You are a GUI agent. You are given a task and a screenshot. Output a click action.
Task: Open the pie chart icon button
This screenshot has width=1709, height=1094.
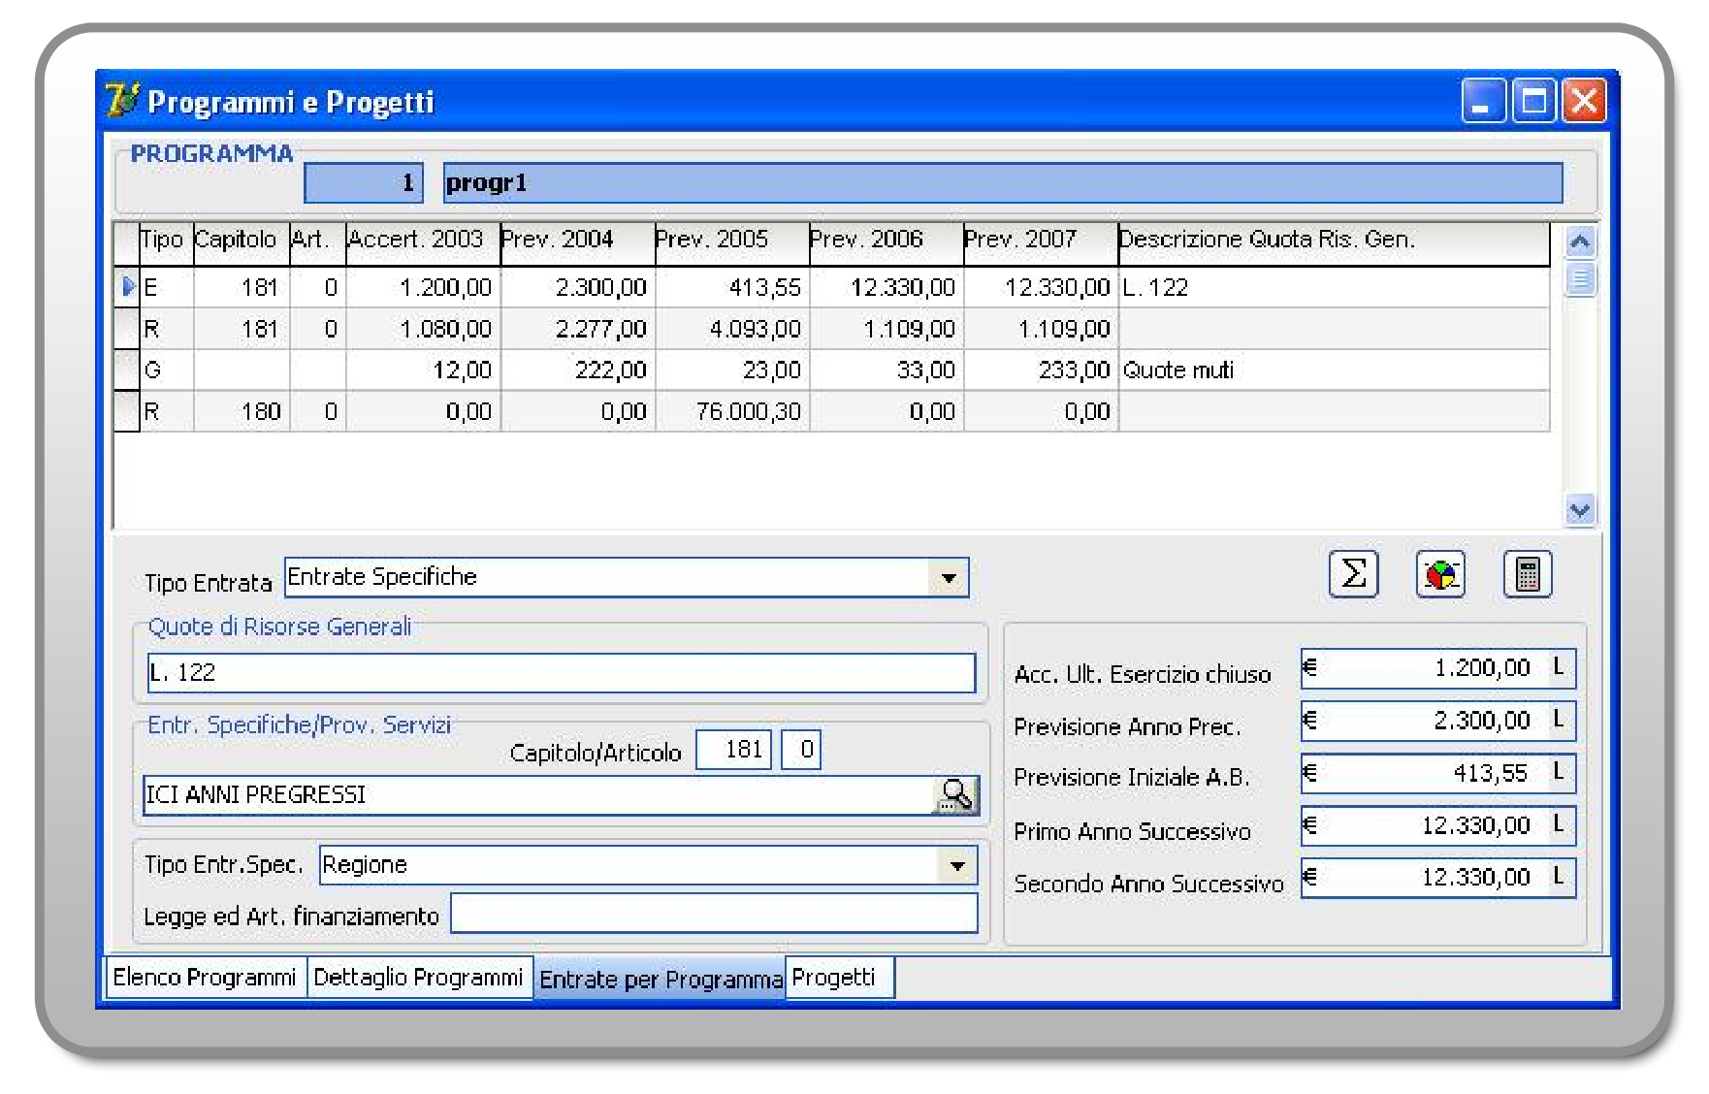click(x=1440, y=574)
